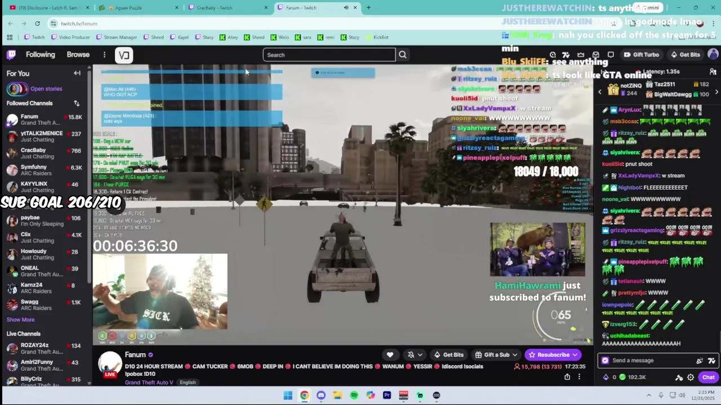This screenshot has height=405, width=721.
Task: Open the user profile avatar menu
Action: [x=713, y=55]
